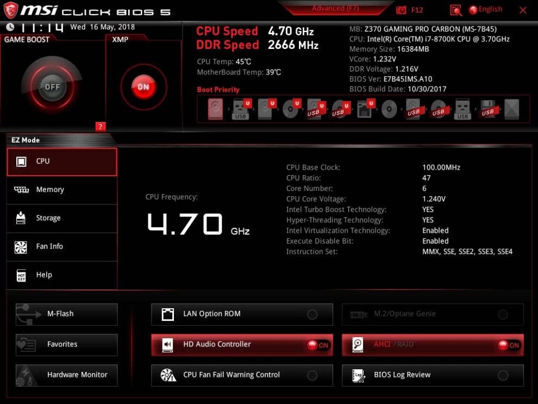Open the English language selector
Viewport: 538px width, 404px height.
click(x=485, y=10)
